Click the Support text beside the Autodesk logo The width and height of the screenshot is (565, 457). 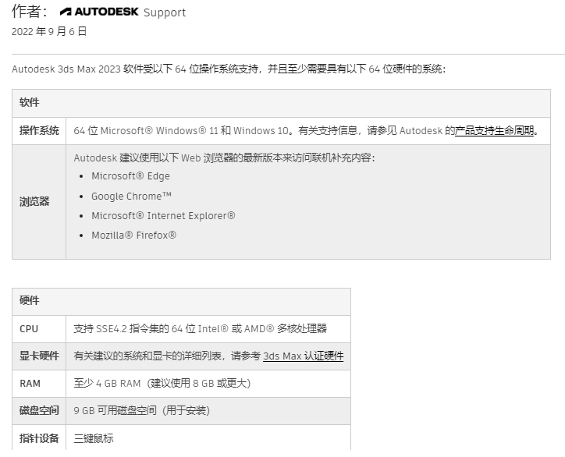(165, 12)
